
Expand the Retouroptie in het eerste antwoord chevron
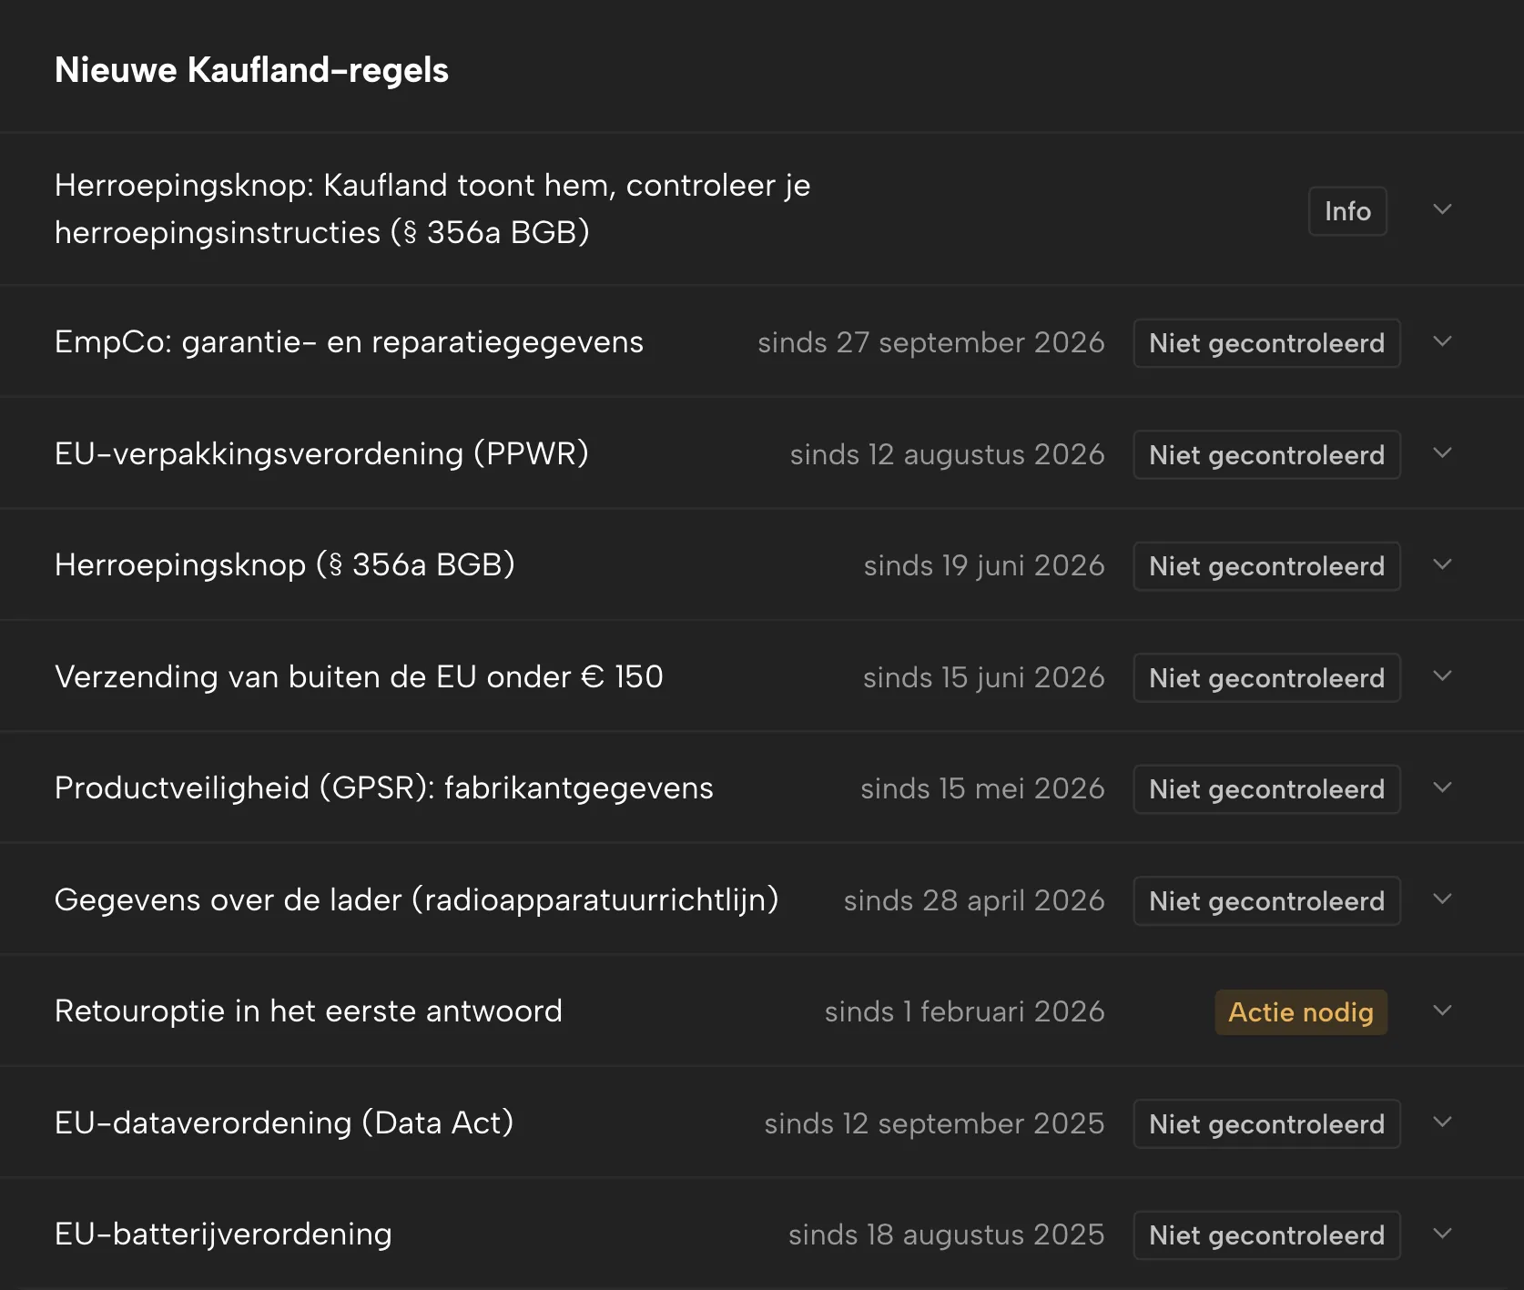(1442, 1011)
